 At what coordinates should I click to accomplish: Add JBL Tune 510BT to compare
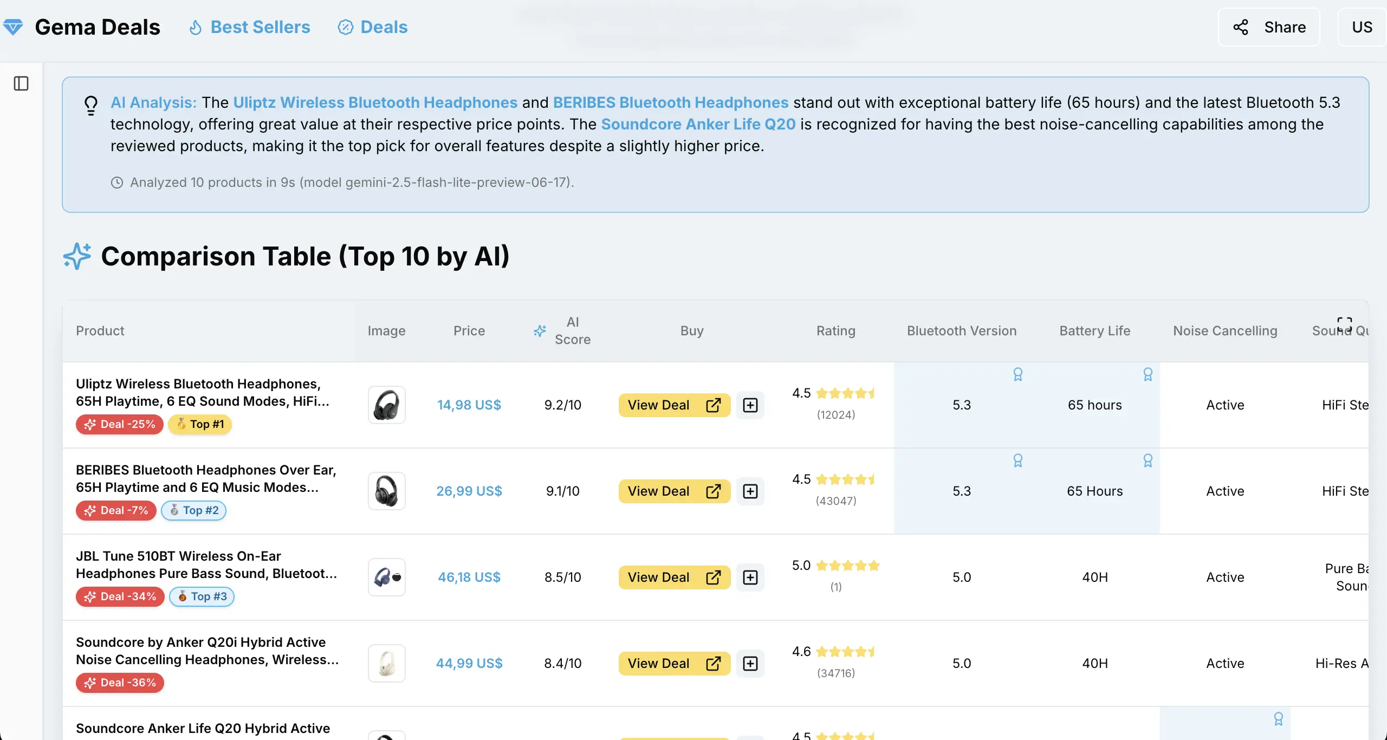[x=750, y=577]
